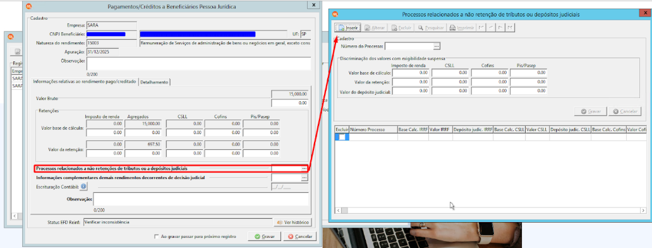Focus the upper Observação text field
The width and height of the screenshot is (652, 248).
pyautogui.click(x=198, y=64)
